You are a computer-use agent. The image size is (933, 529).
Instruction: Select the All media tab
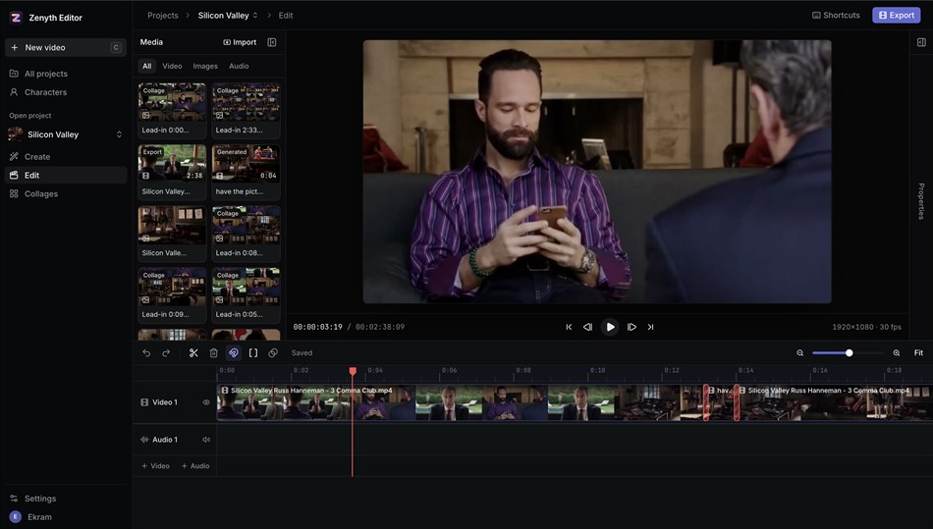coord(147,66)
